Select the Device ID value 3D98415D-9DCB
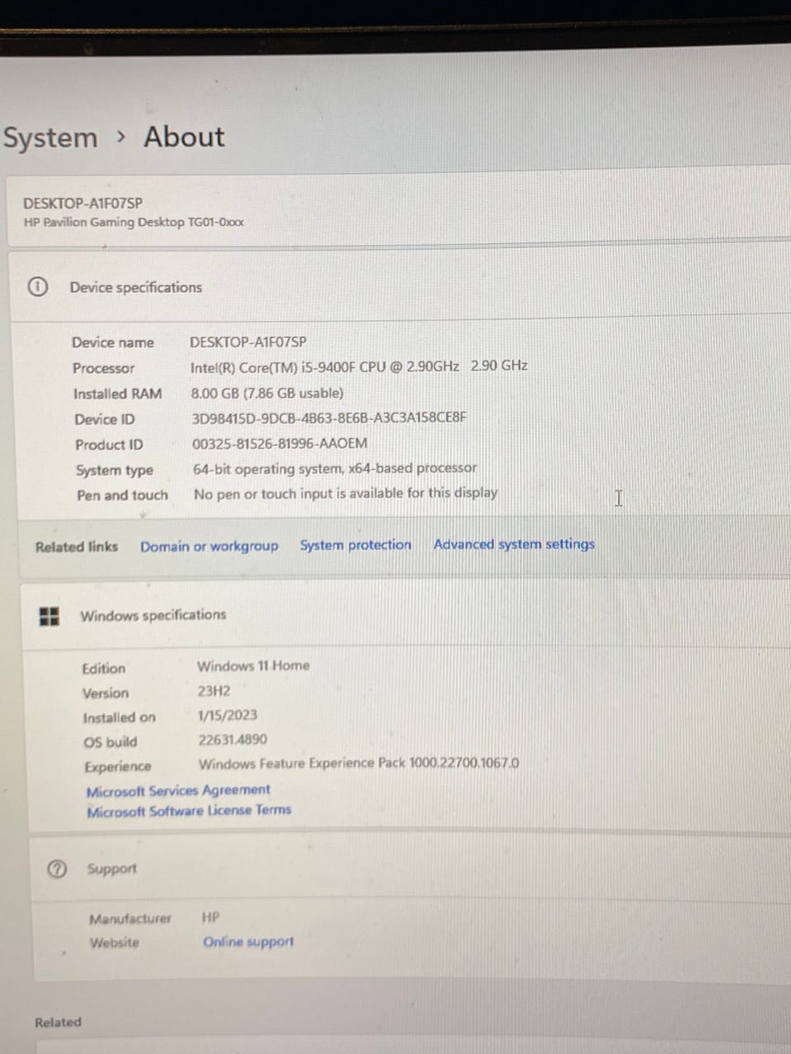 (x=329, y=417)
